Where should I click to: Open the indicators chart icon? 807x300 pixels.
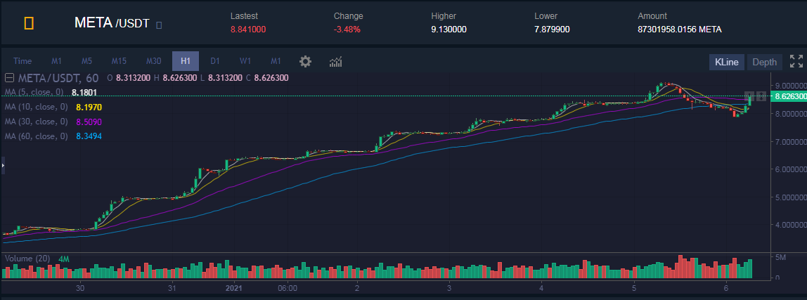pos(335,62)
